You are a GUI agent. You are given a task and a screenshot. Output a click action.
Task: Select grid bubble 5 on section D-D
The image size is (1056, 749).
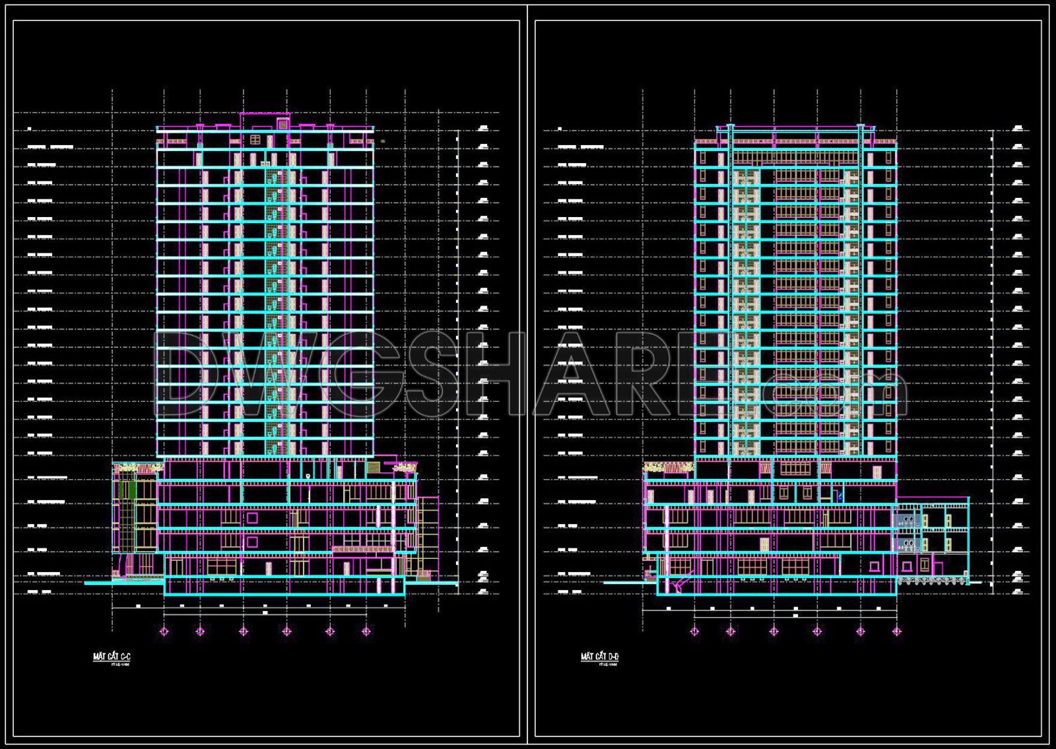point(861,630)
